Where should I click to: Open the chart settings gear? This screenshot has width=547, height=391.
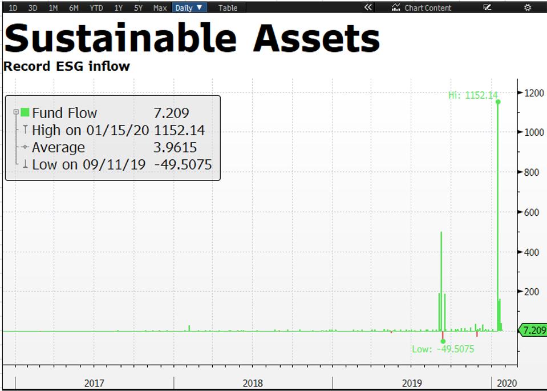click(x=527, y=7)
